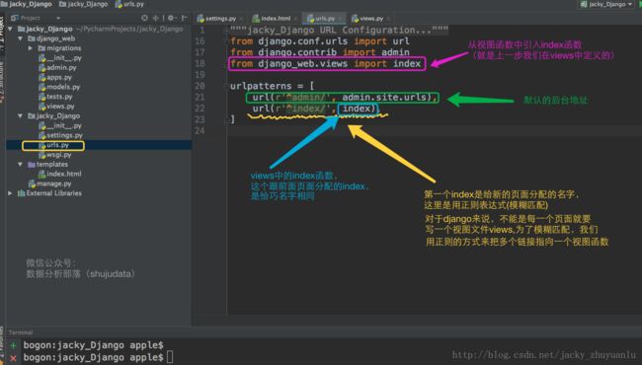Click line number 24 in the gutter

[x=200, y=131]
